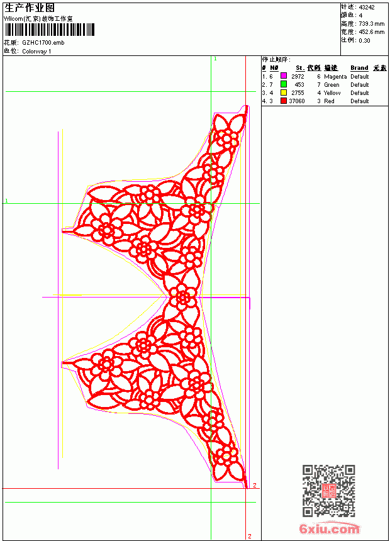Click the barcode under the Wilcom header
This screenshot has height=541, width=390.
click(x=49, y=30)
